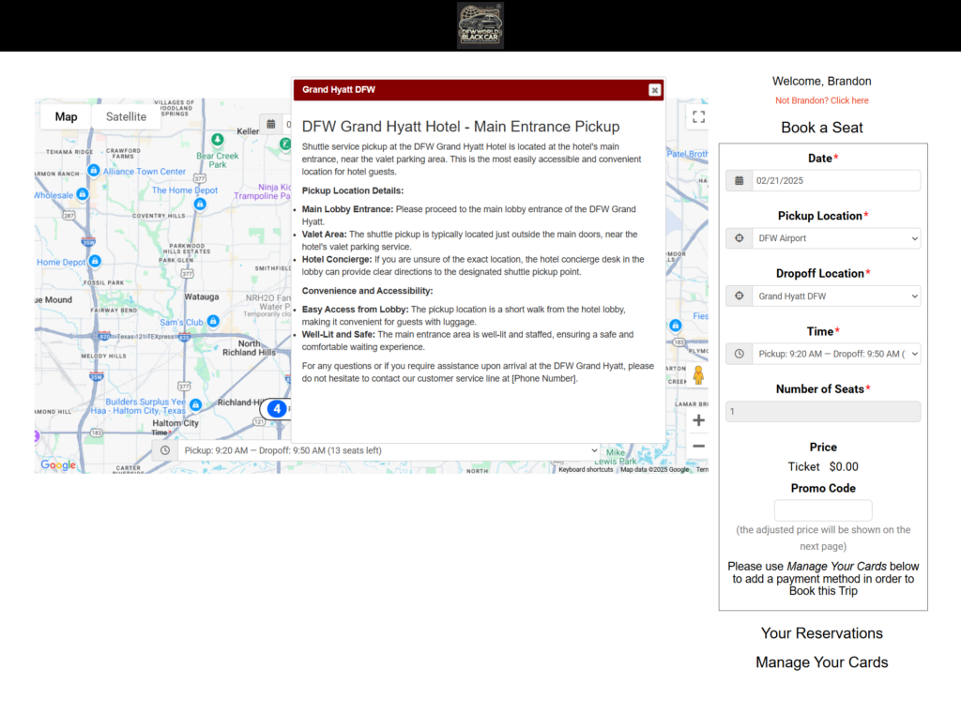
Task: Open the time dropdown below the map
Action: 389,450
